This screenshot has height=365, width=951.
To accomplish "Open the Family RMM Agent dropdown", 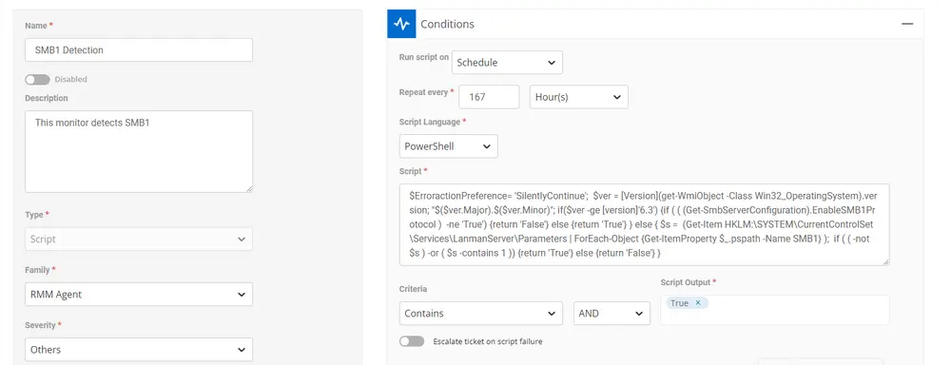I will pyautogui.click(x=139, y=295).
